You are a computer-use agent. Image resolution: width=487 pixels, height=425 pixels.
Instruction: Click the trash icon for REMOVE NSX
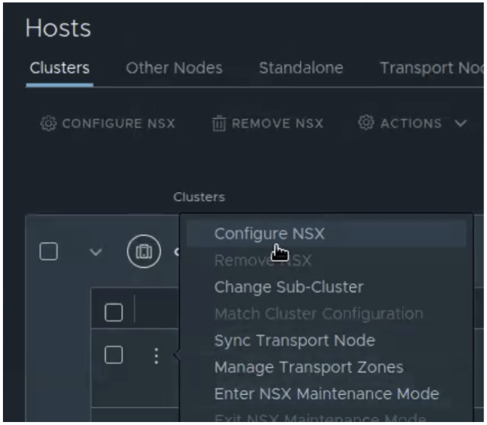(x=219, y=124)
